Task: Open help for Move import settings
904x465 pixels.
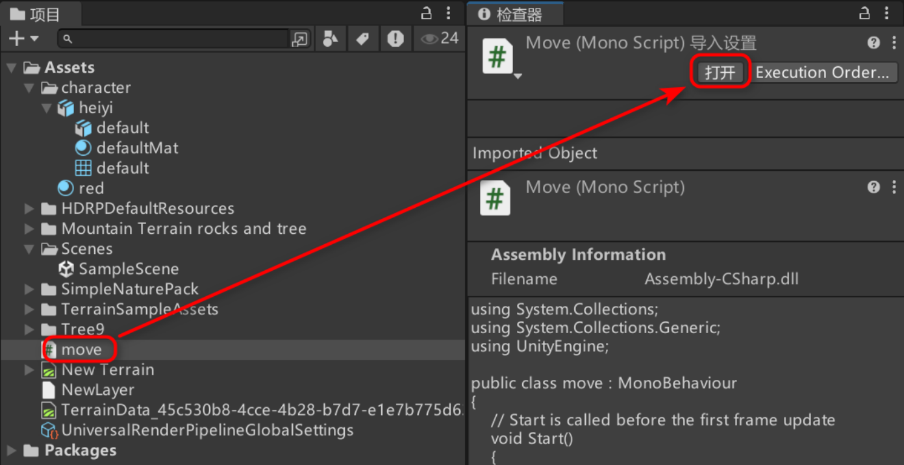Action: pyautogui.click(x=874, y=43)
